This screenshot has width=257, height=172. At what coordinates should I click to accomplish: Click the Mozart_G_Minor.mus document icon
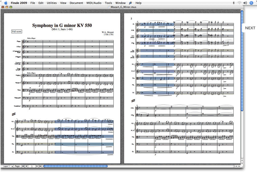(109, 7)
